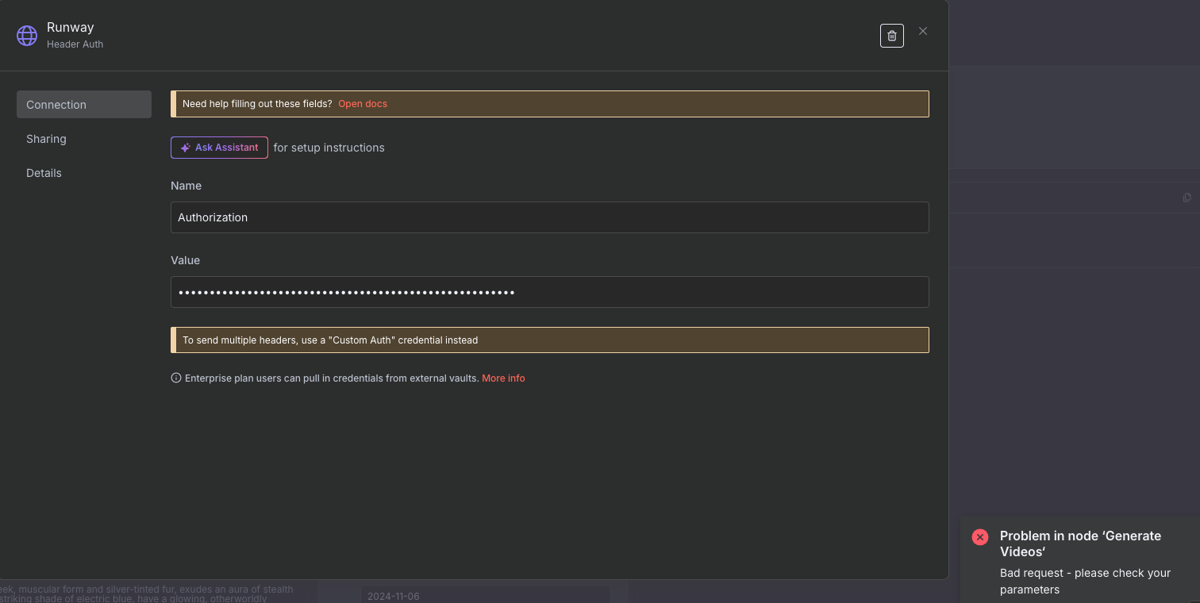Click More info about external vaults

tap(502, 378)
